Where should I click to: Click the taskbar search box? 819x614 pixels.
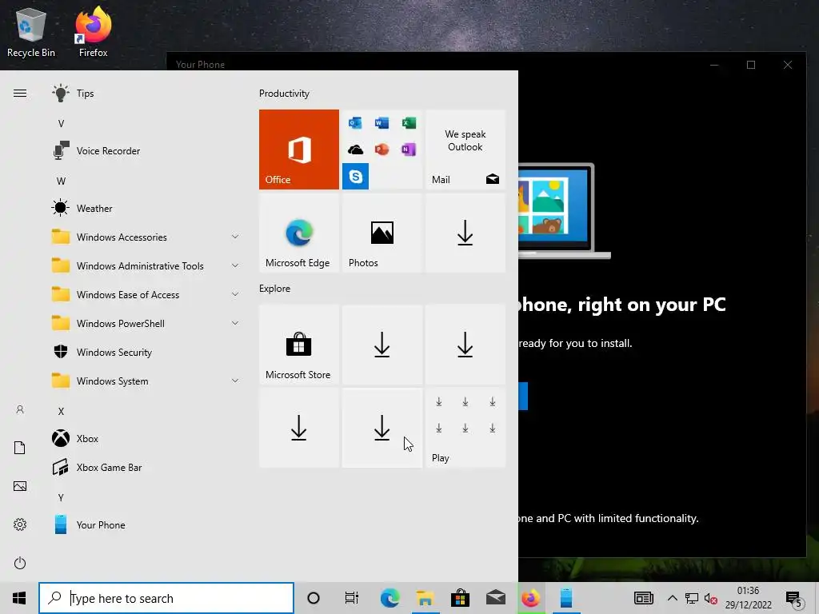(x=166, y=598)
